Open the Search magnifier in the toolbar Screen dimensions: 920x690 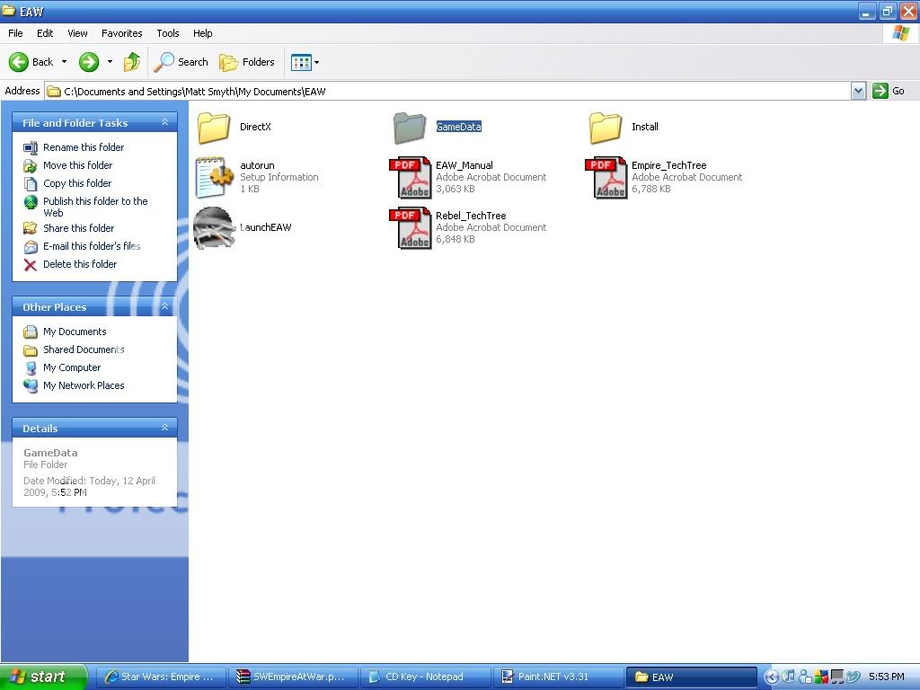164,62
